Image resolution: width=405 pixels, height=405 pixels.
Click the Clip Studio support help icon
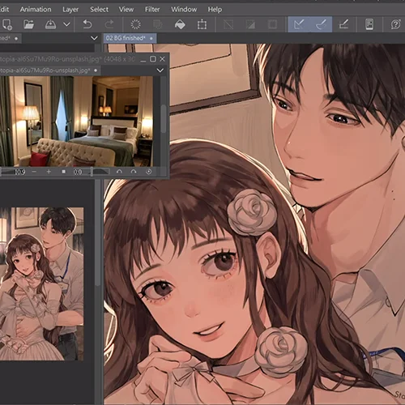click(x=395, y=24)
